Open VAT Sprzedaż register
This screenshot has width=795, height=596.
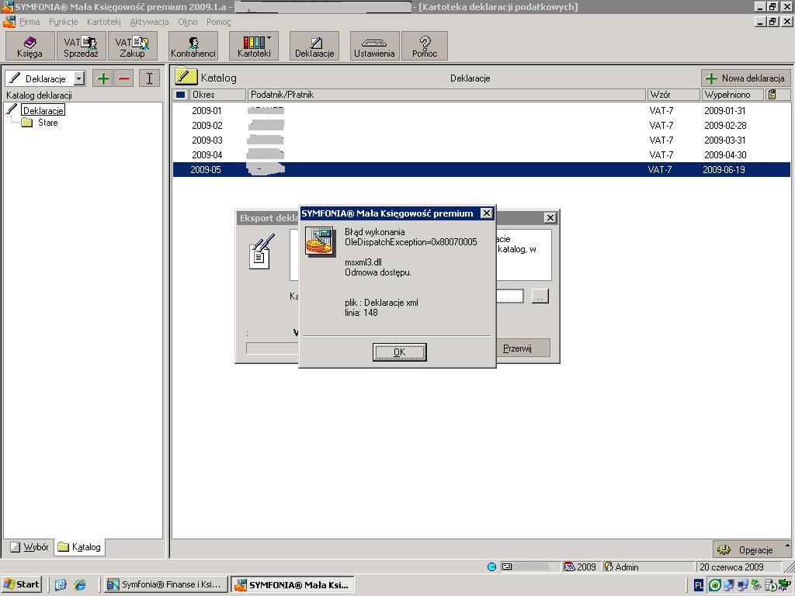tap(81, 46)
